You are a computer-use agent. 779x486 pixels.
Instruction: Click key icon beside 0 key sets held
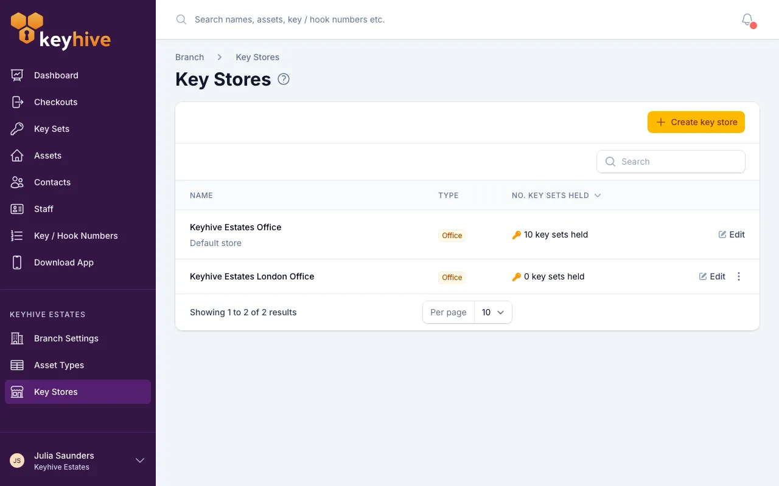coord(517,277)
